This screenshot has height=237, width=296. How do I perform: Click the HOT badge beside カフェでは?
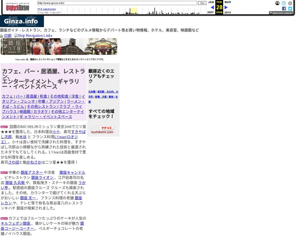pyautogui.click(x=4, y=218)
